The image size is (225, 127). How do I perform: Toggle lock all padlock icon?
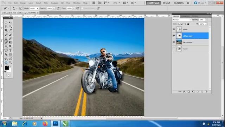188,24
